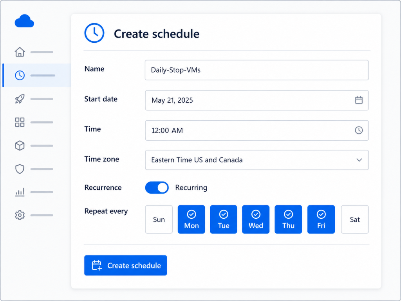The image size is (401, 301).
Task: Open the clock picker icon in Time field
Action: [359, 130]
